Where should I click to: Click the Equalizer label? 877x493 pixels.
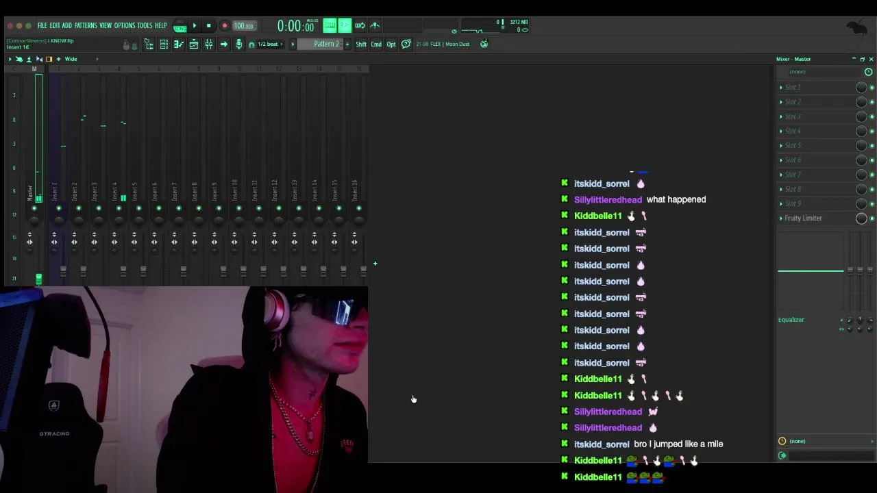click(791, 320)
